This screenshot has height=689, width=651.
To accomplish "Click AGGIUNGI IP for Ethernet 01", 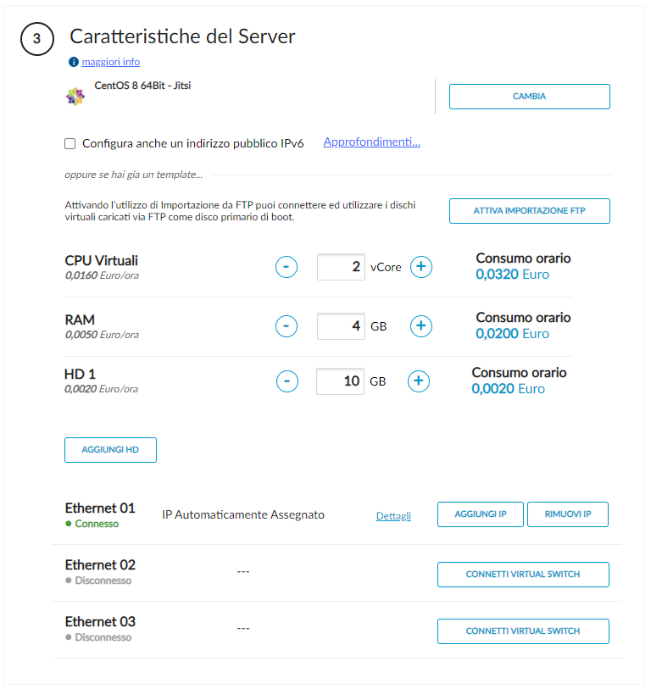I will tap(480, 514).
